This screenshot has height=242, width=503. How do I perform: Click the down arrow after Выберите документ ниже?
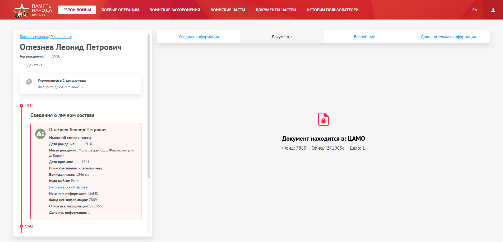click(82, 87)
